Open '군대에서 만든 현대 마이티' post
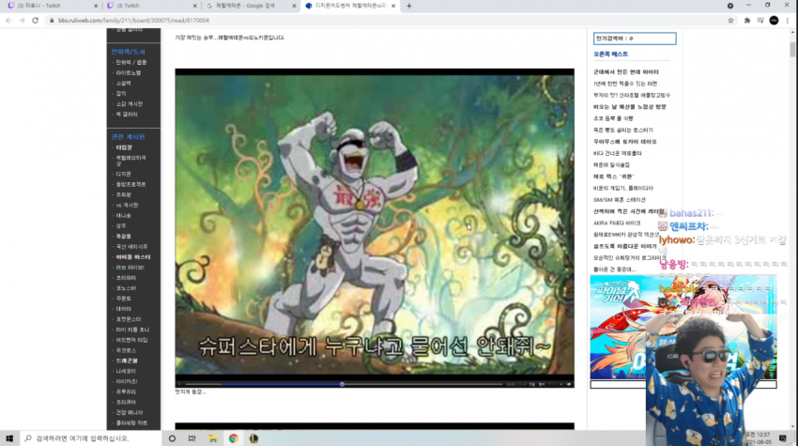798x446 pixels. 626,71
